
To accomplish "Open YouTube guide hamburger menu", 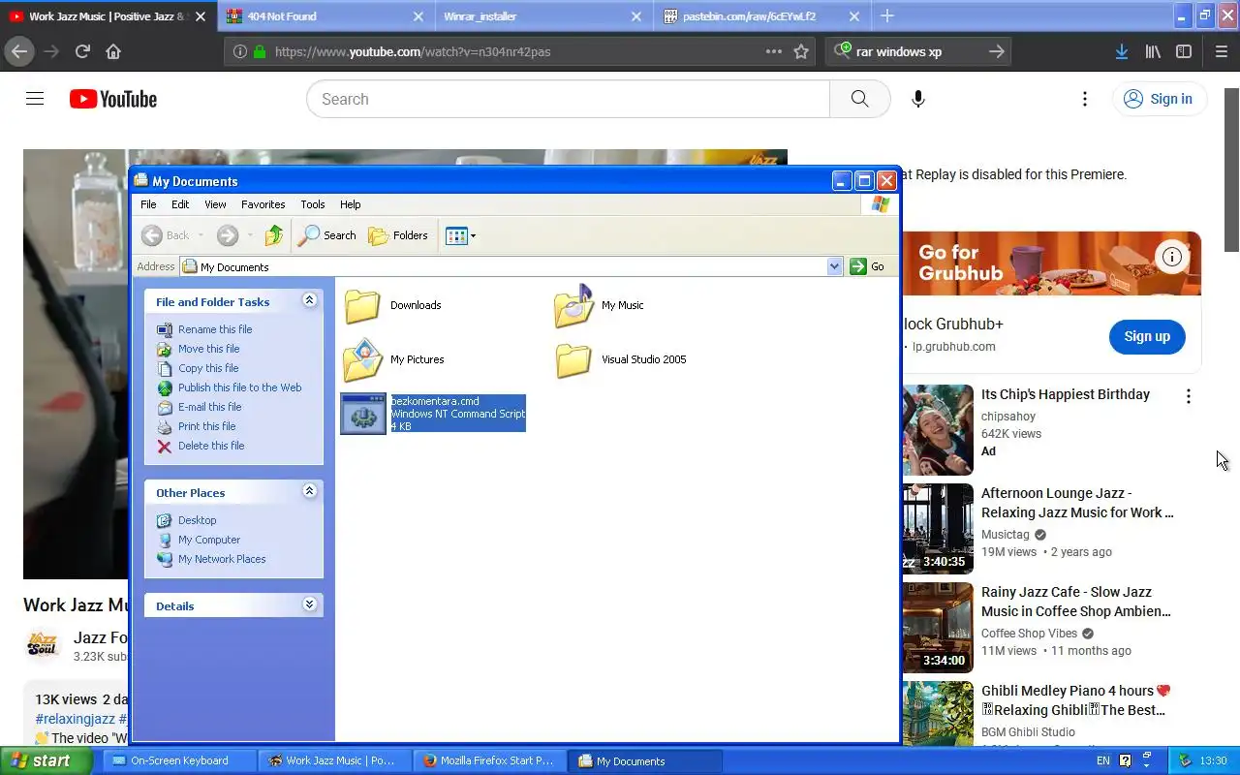I will click(x=35, y=99).
